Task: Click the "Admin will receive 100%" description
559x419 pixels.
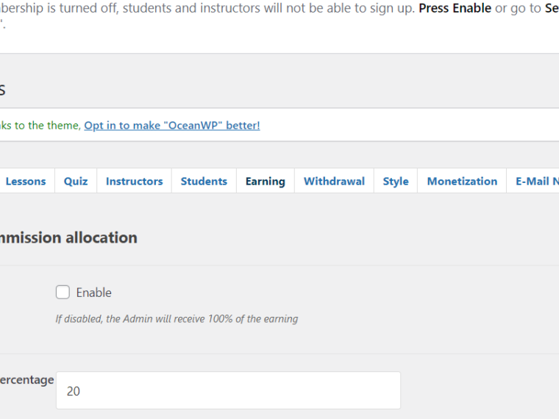Action: 177,318
